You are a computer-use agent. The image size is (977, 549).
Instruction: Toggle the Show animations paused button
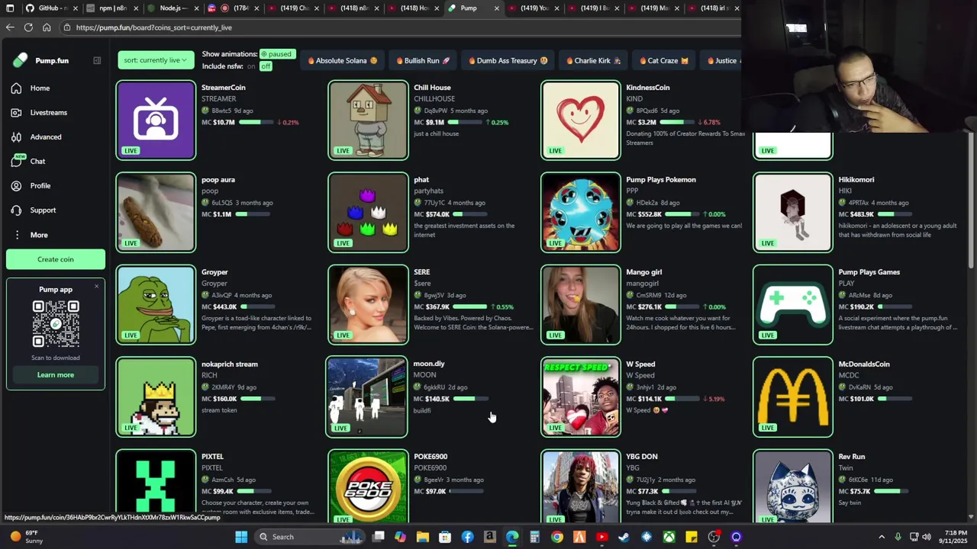[x=276, y=54]
